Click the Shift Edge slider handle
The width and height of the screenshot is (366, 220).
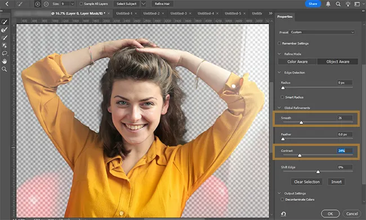click(318, 172)
